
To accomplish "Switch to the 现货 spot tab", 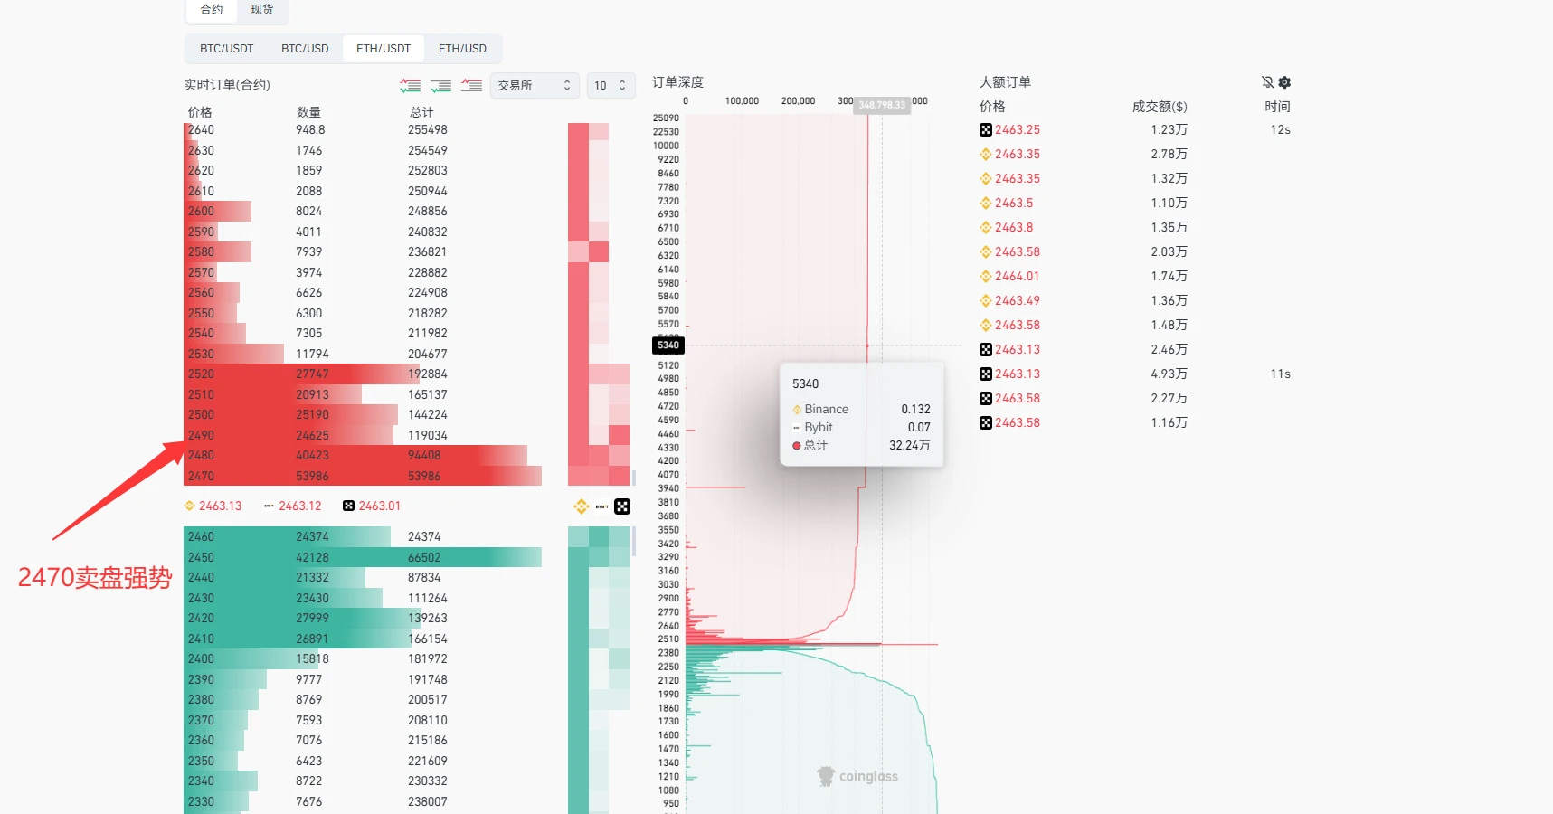I will click(x=262, y=10).
